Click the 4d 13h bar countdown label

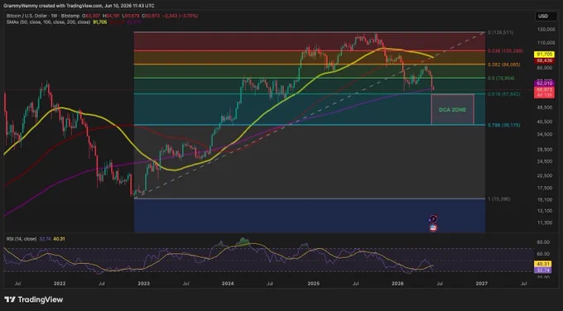[545, 95]
